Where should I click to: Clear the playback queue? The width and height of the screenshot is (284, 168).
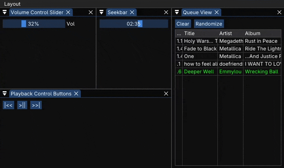[x=183, y=24]
